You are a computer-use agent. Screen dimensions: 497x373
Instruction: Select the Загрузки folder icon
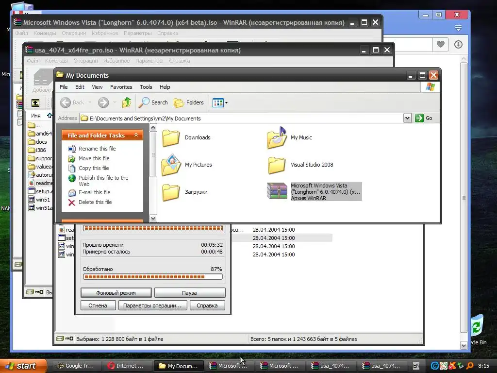click(171, 192)
